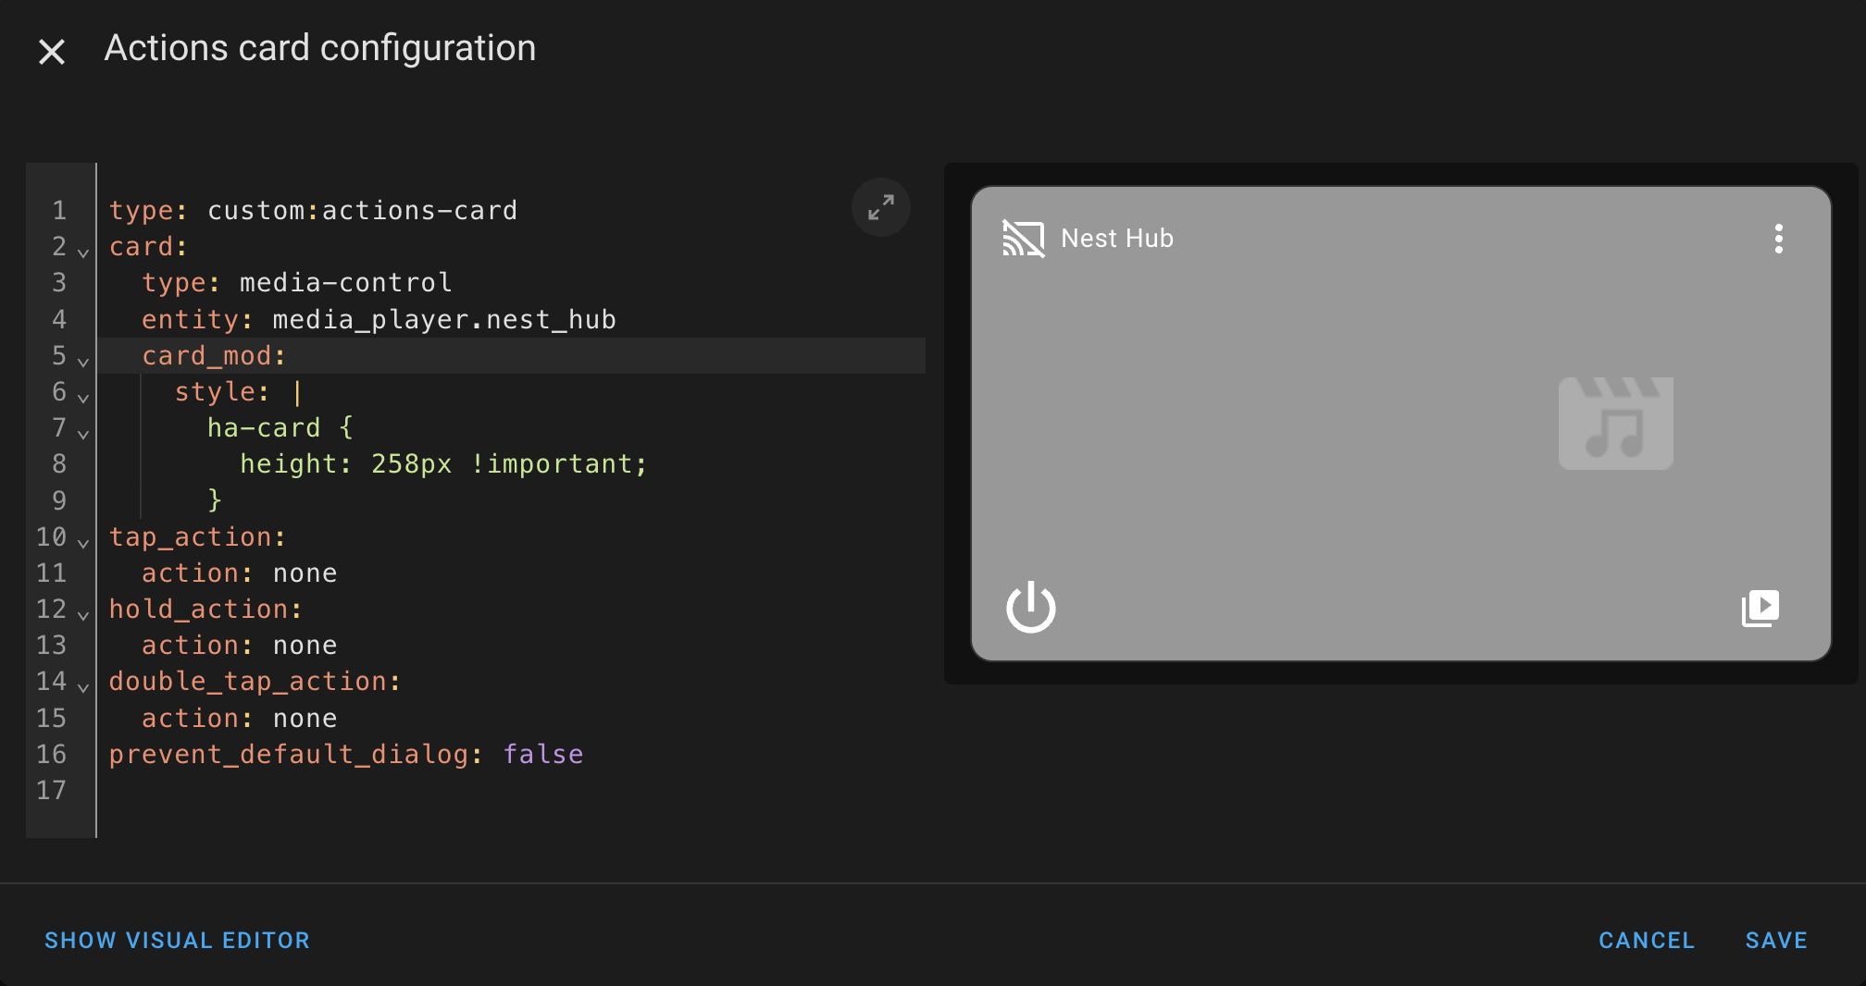Click the false value of prevent_default_dialog
The height and width of the screenshot is (986, 1866).
tap(543, 755)
